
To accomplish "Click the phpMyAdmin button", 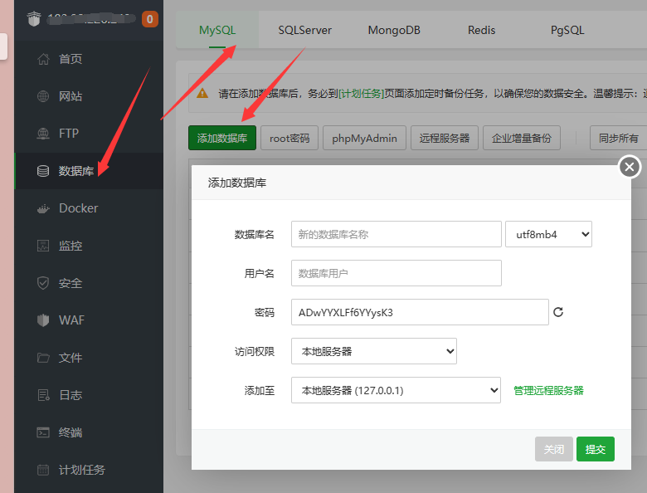I will (x=364, y=138).
